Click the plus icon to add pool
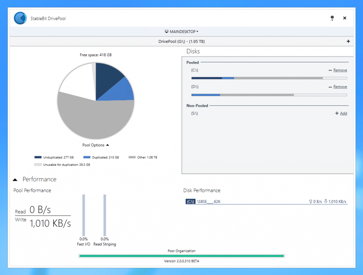Screen dimensions: 363x275 pyautogui.click(x=348, y=41)
